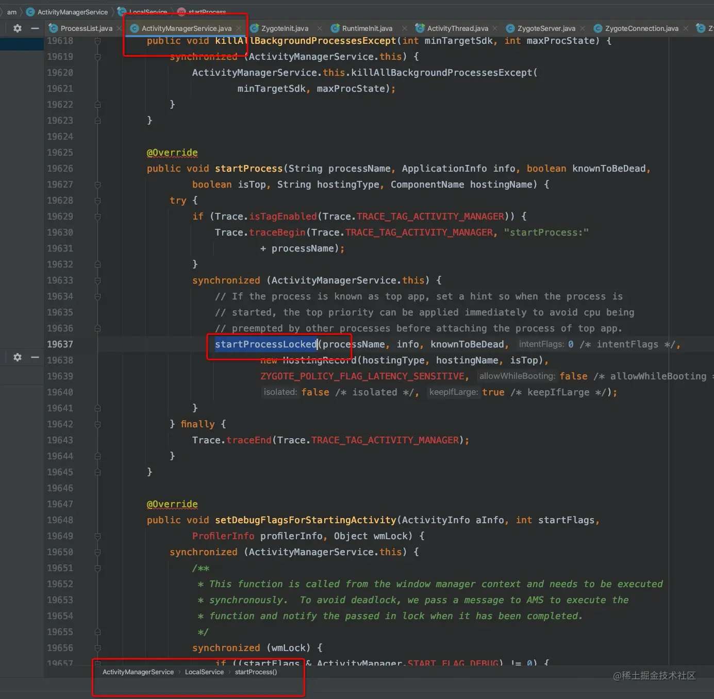Click the 'am' package in navigation bar

11,12
